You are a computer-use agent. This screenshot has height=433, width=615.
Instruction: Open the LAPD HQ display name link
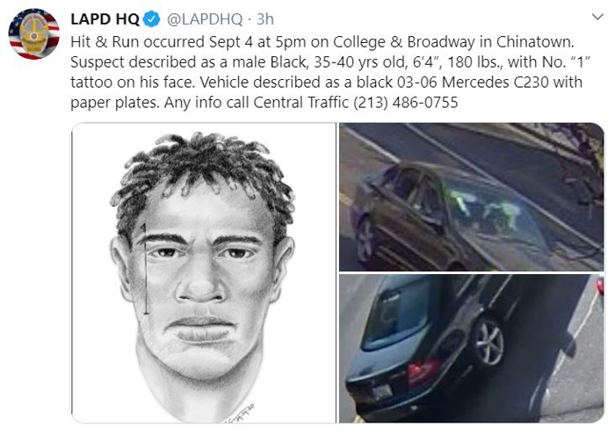[x=105, y=18]
